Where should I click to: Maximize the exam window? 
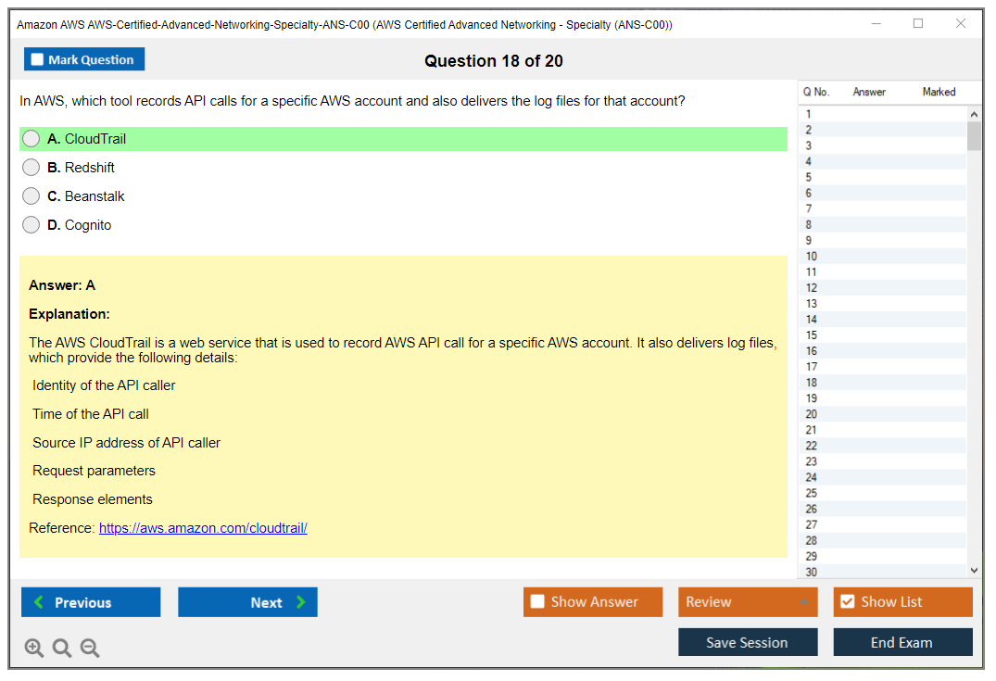pos(917,24)
